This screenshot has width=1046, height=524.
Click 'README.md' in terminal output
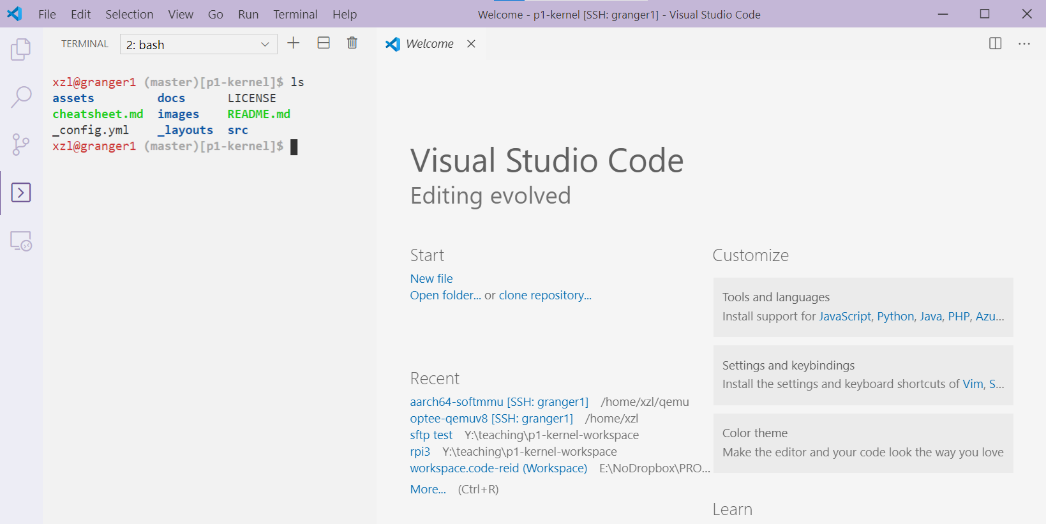click(258, 114)
